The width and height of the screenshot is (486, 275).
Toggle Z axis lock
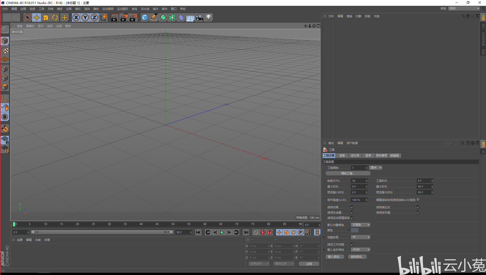[x=94, y=17]
